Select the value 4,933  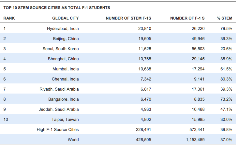click(146, 110)
